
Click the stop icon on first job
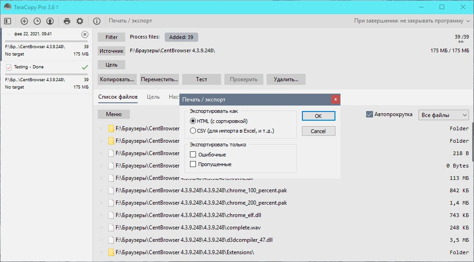click(x=85, y=34)
